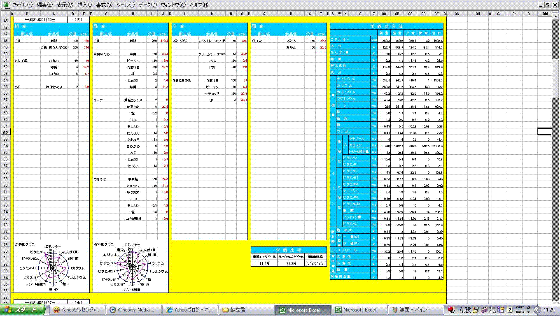Click the 栄養比率 header cell
Screen dimensions: 560x316
(289, 249)
